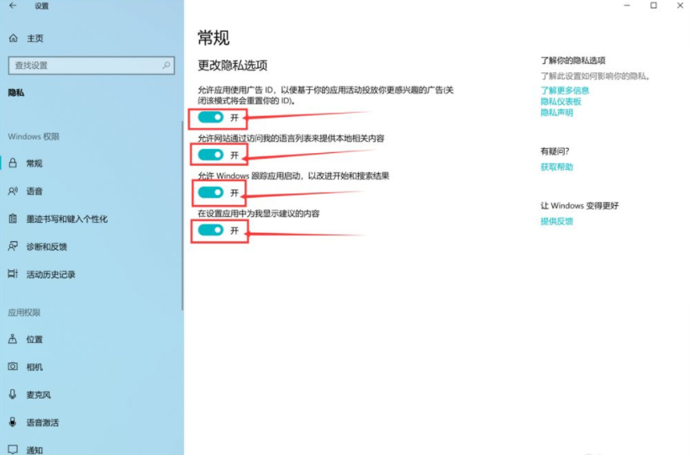
Task: Click the back arrow icon in title bar
Action: click(13, 6)
